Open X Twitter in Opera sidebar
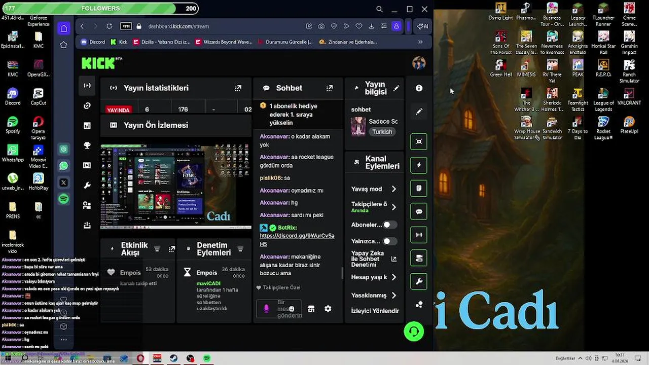 click(x=63, y=182)
